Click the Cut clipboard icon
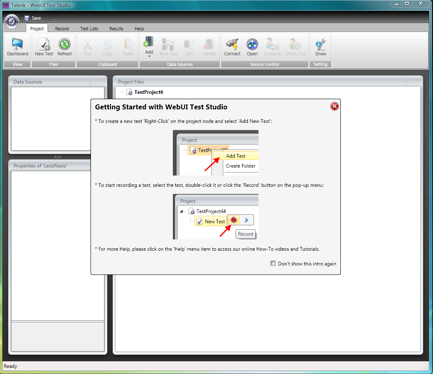The image size is (433, 374). [x=88, y=47]
